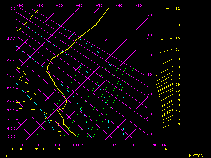Click the EQUIP header label
The height and width of the screenshot is (158, 211).
tap(78, 145)
